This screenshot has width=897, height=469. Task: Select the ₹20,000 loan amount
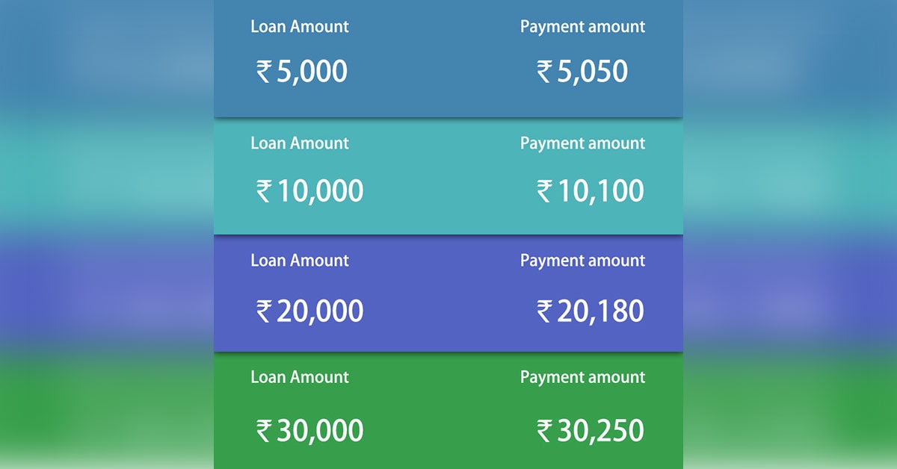[310, 311]
